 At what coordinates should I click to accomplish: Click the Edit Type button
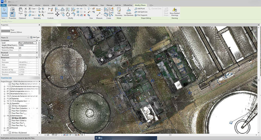click(x=35, y=37)
